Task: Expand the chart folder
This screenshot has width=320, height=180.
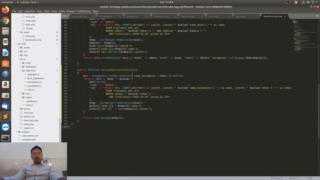Action: [x=20, y=63]
